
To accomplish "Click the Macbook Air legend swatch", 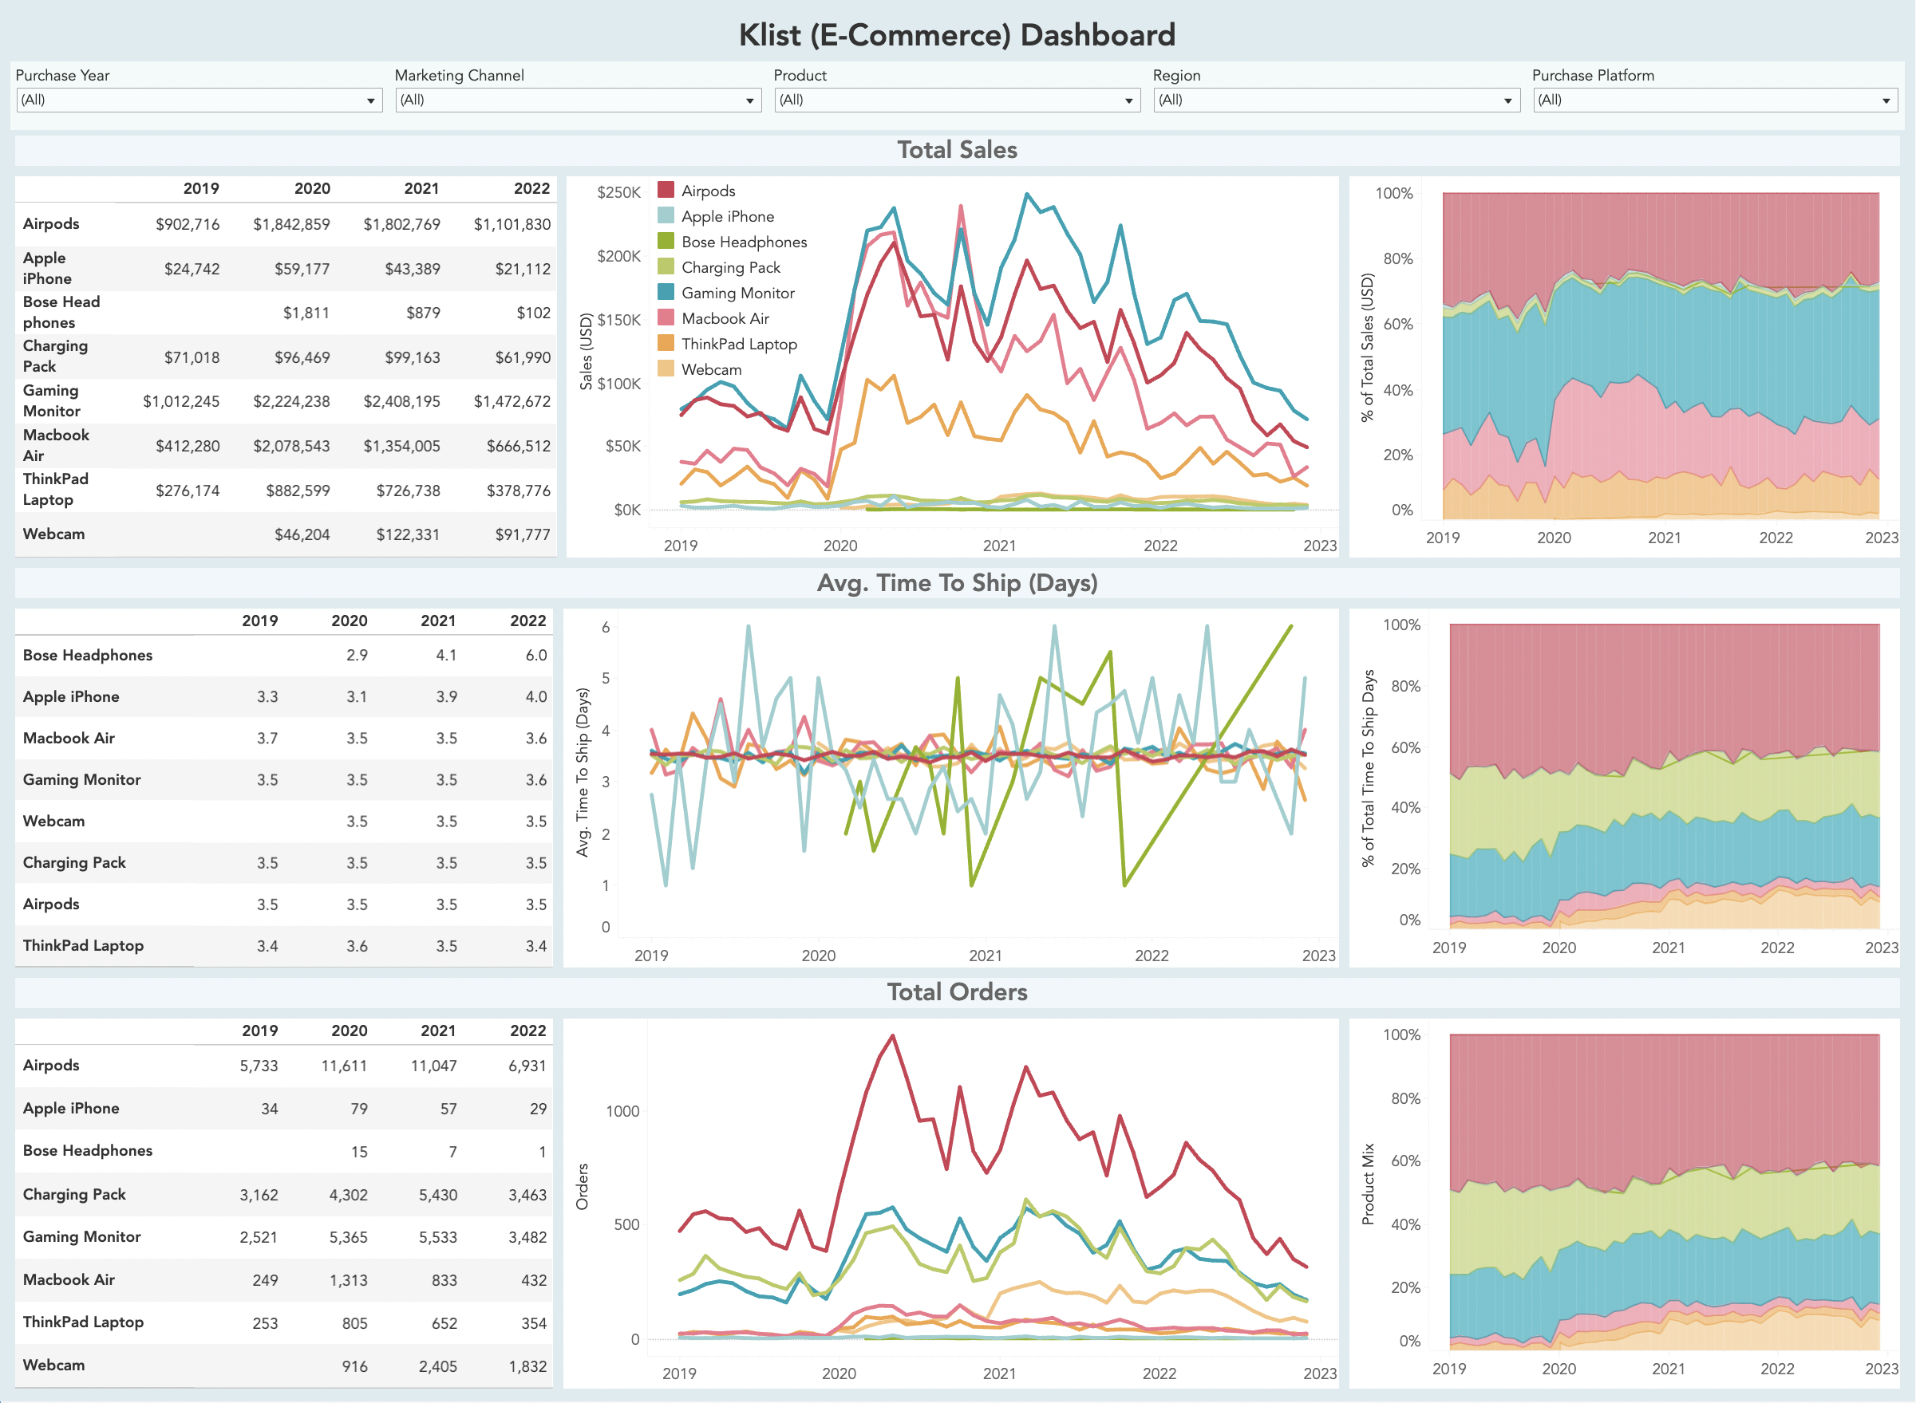I will 666,318.
